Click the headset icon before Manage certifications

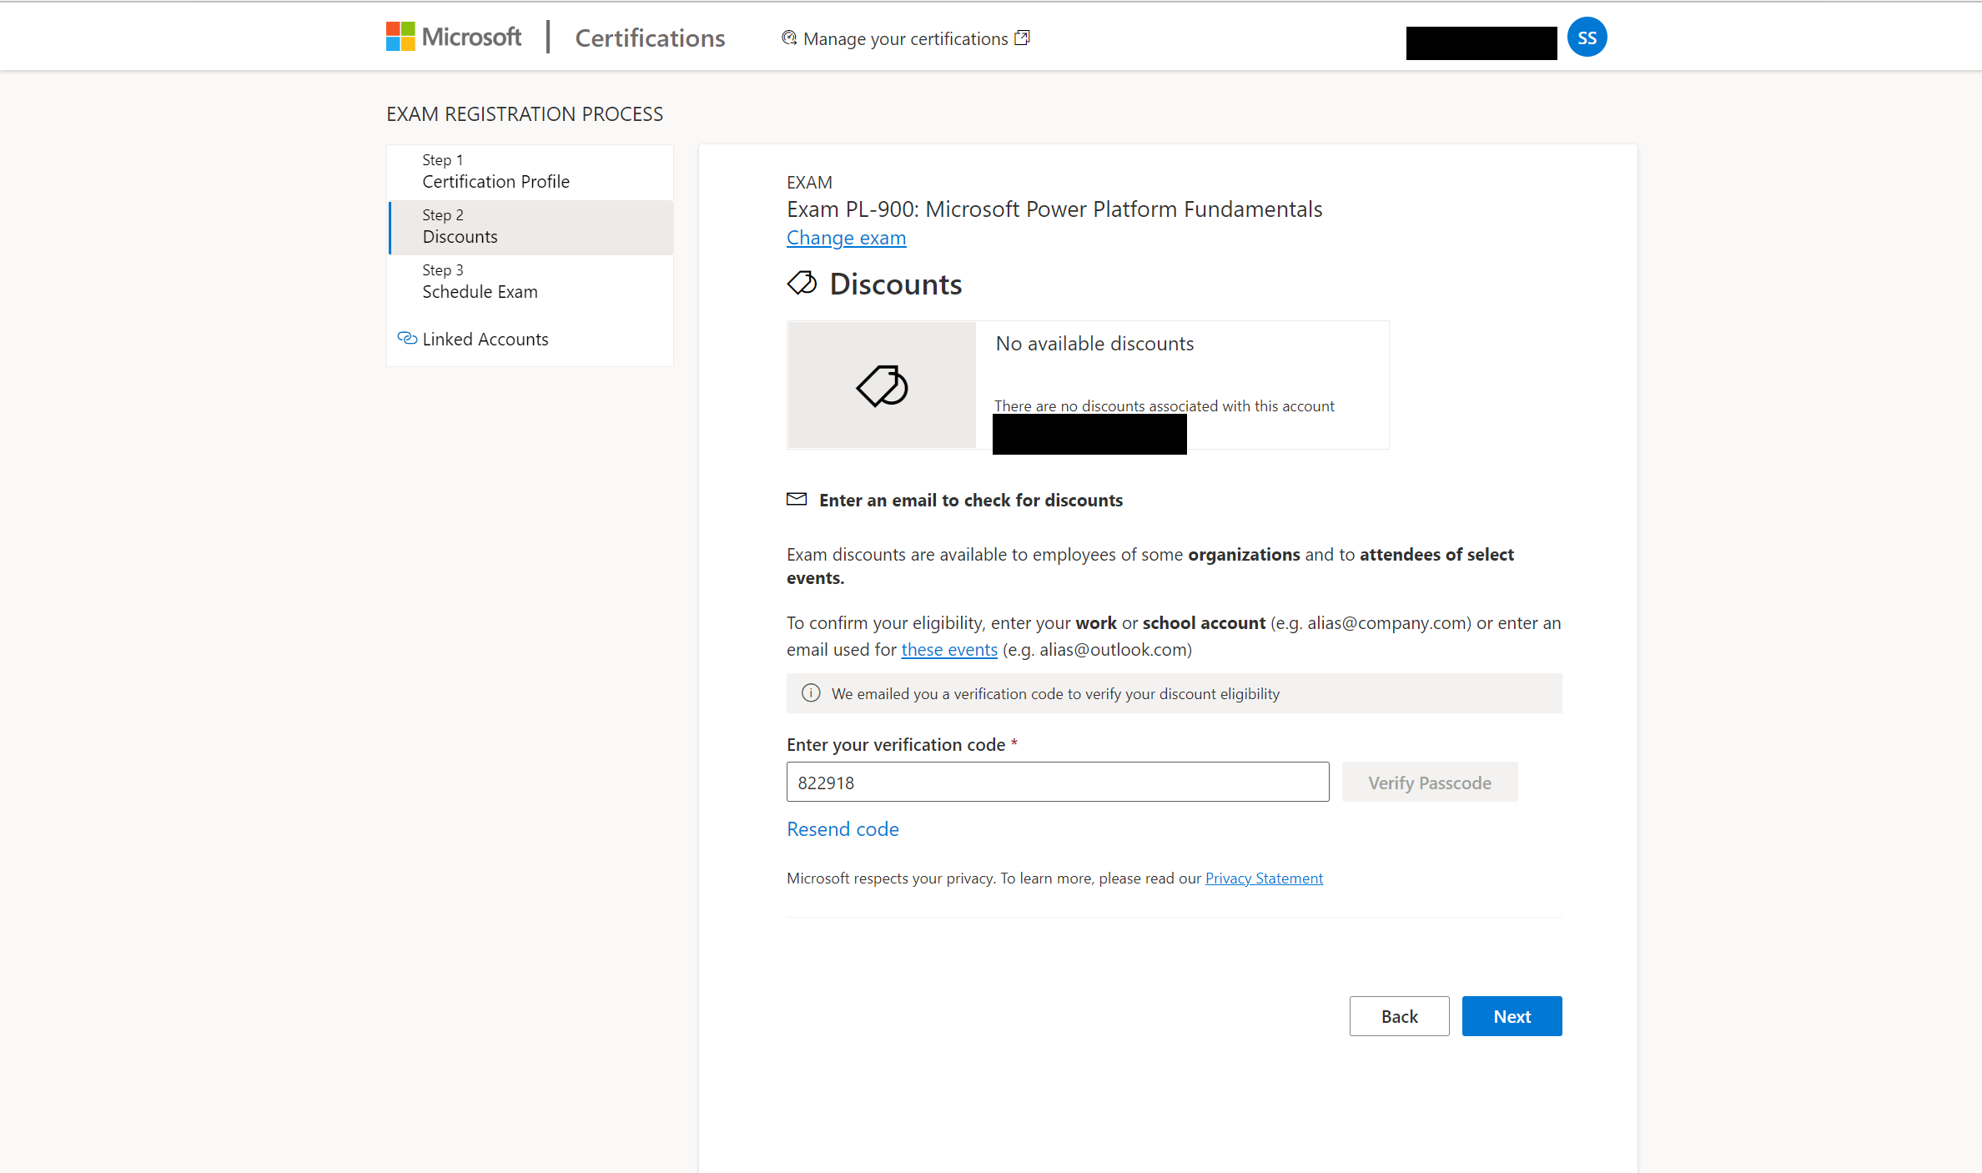click(x=788, y=38)
